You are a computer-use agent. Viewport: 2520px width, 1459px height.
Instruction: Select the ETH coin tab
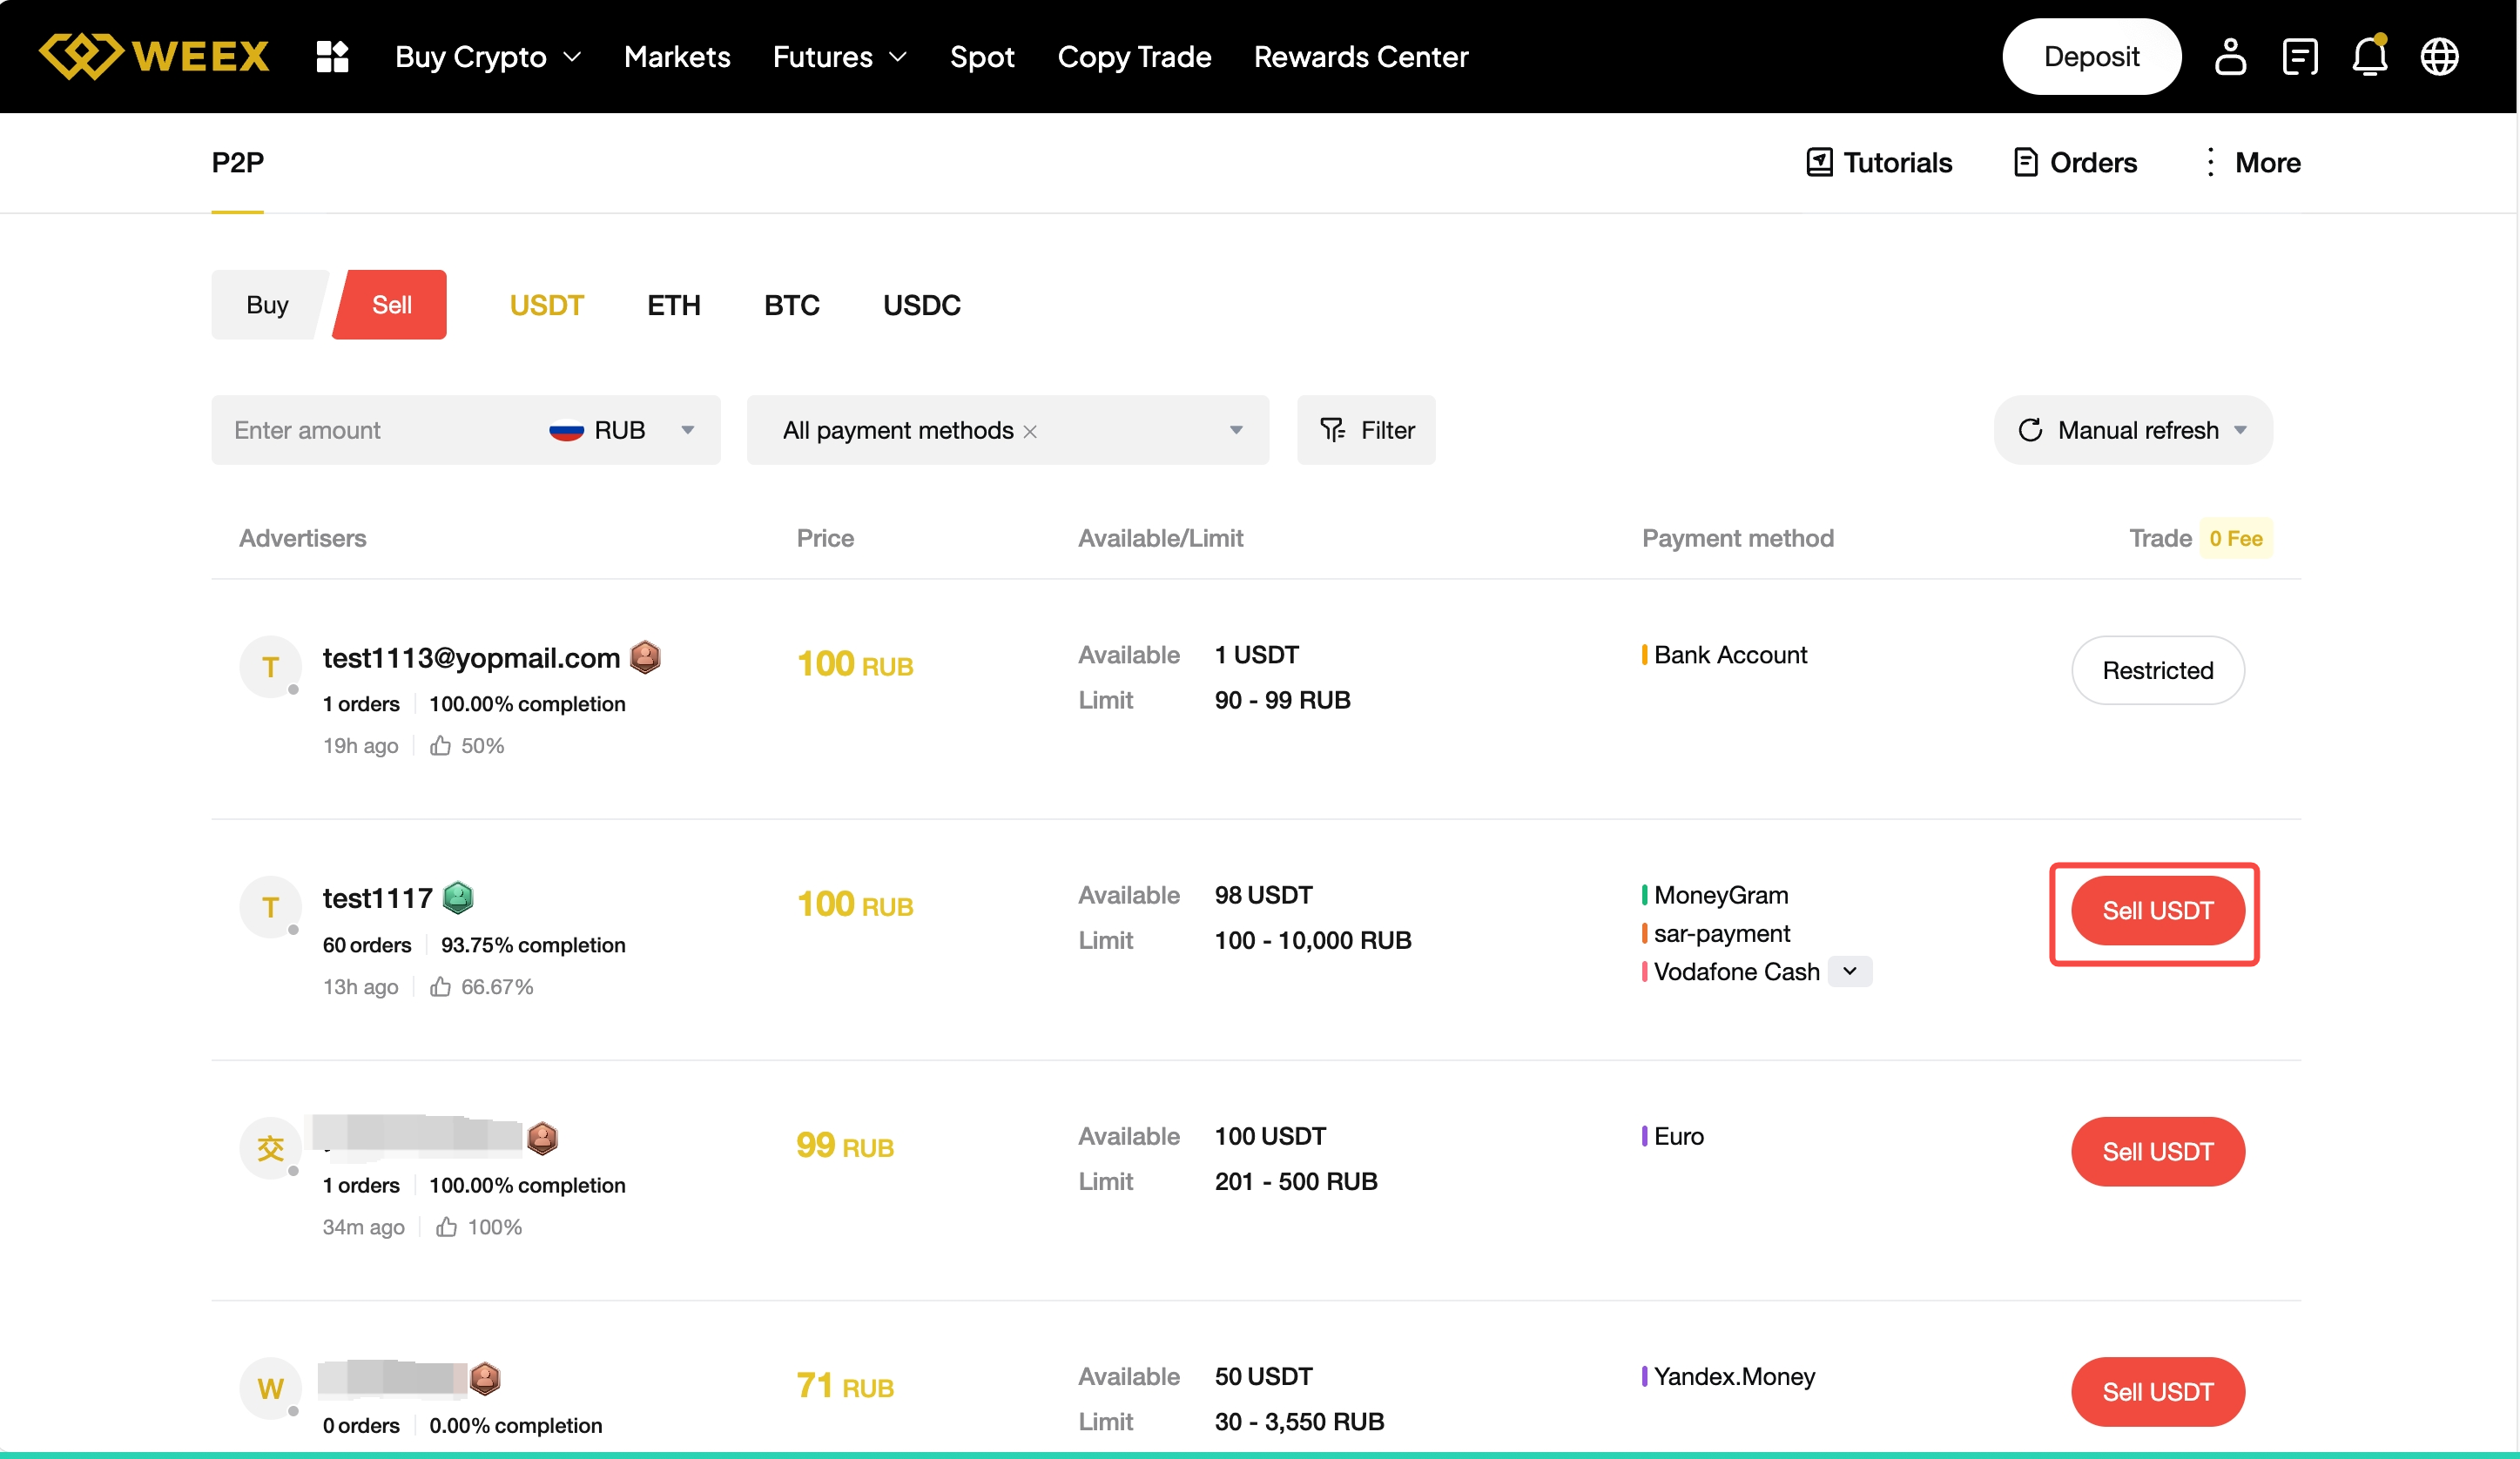(x=673, y=305)
